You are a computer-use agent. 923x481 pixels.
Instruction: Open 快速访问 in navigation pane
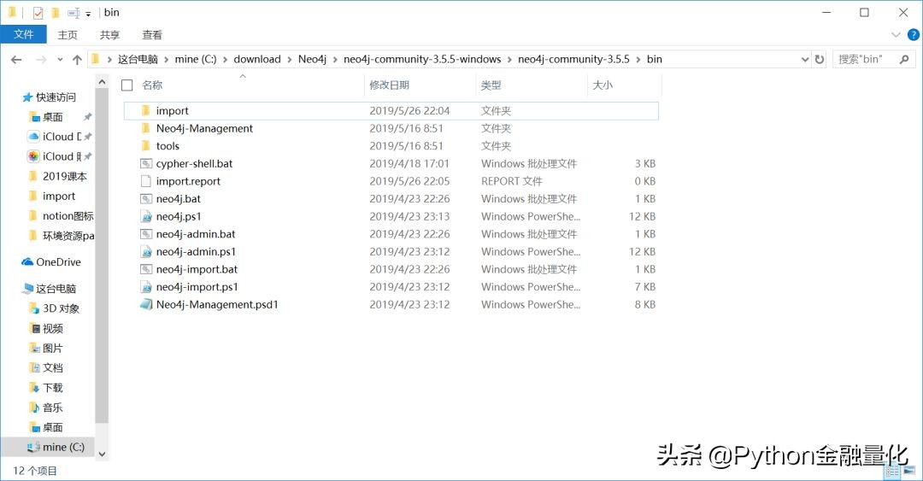click(x=50, y=97)
